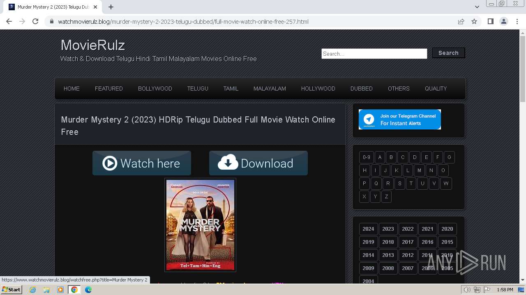Filter by year 2013

388,255
